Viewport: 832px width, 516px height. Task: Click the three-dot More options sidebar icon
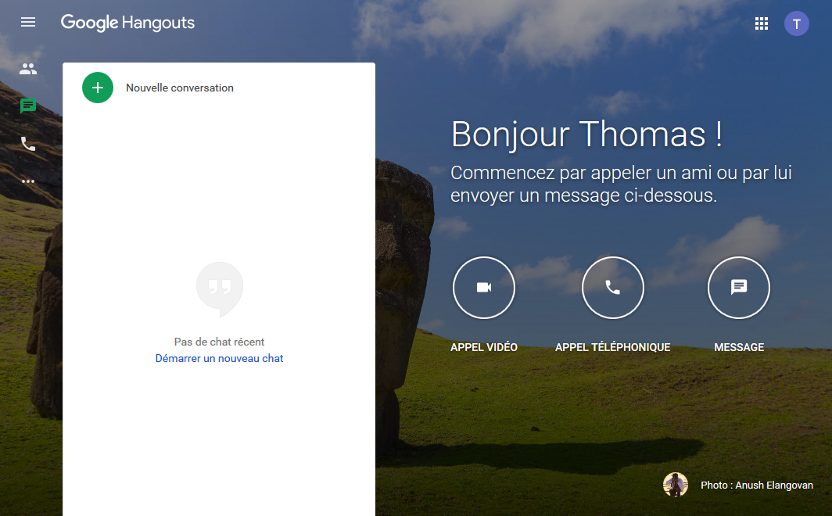(x=28, y=181)
